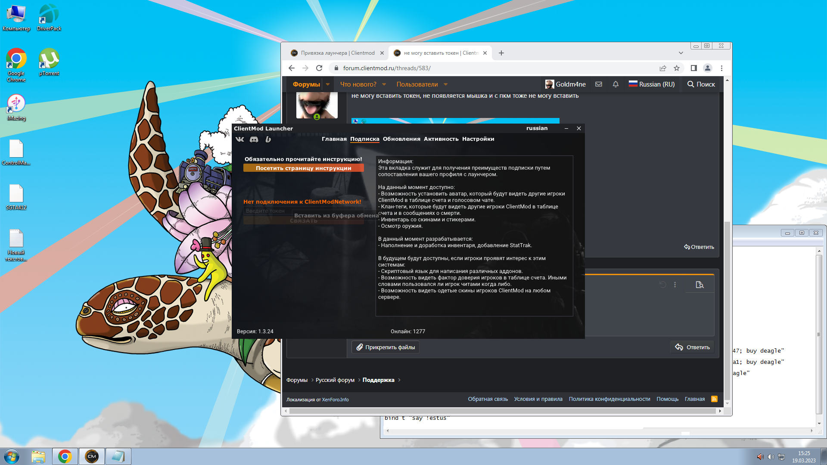Select the SGTA412 desktop file
The image size is (827, 465).
pos(16,197)
